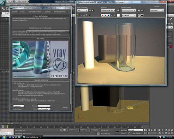The height and width of the screenshot is (139, 174).
Task: Clone the rendered frame window
Action: click(84, 15)
